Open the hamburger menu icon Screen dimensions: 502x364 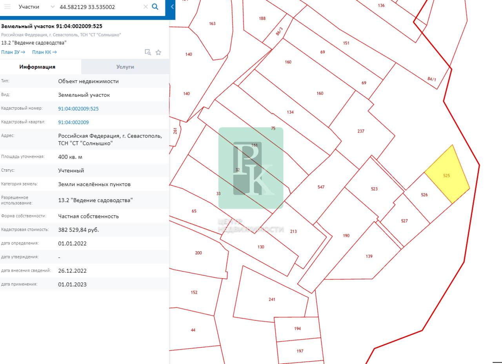pos(7,7)
